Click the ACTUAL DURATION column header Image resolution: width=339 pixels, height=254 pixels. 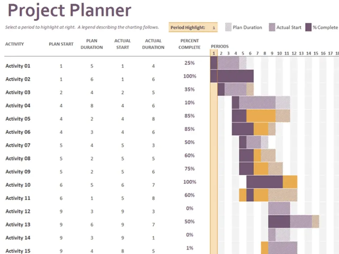pyautogui.click(x=153, y=44)
